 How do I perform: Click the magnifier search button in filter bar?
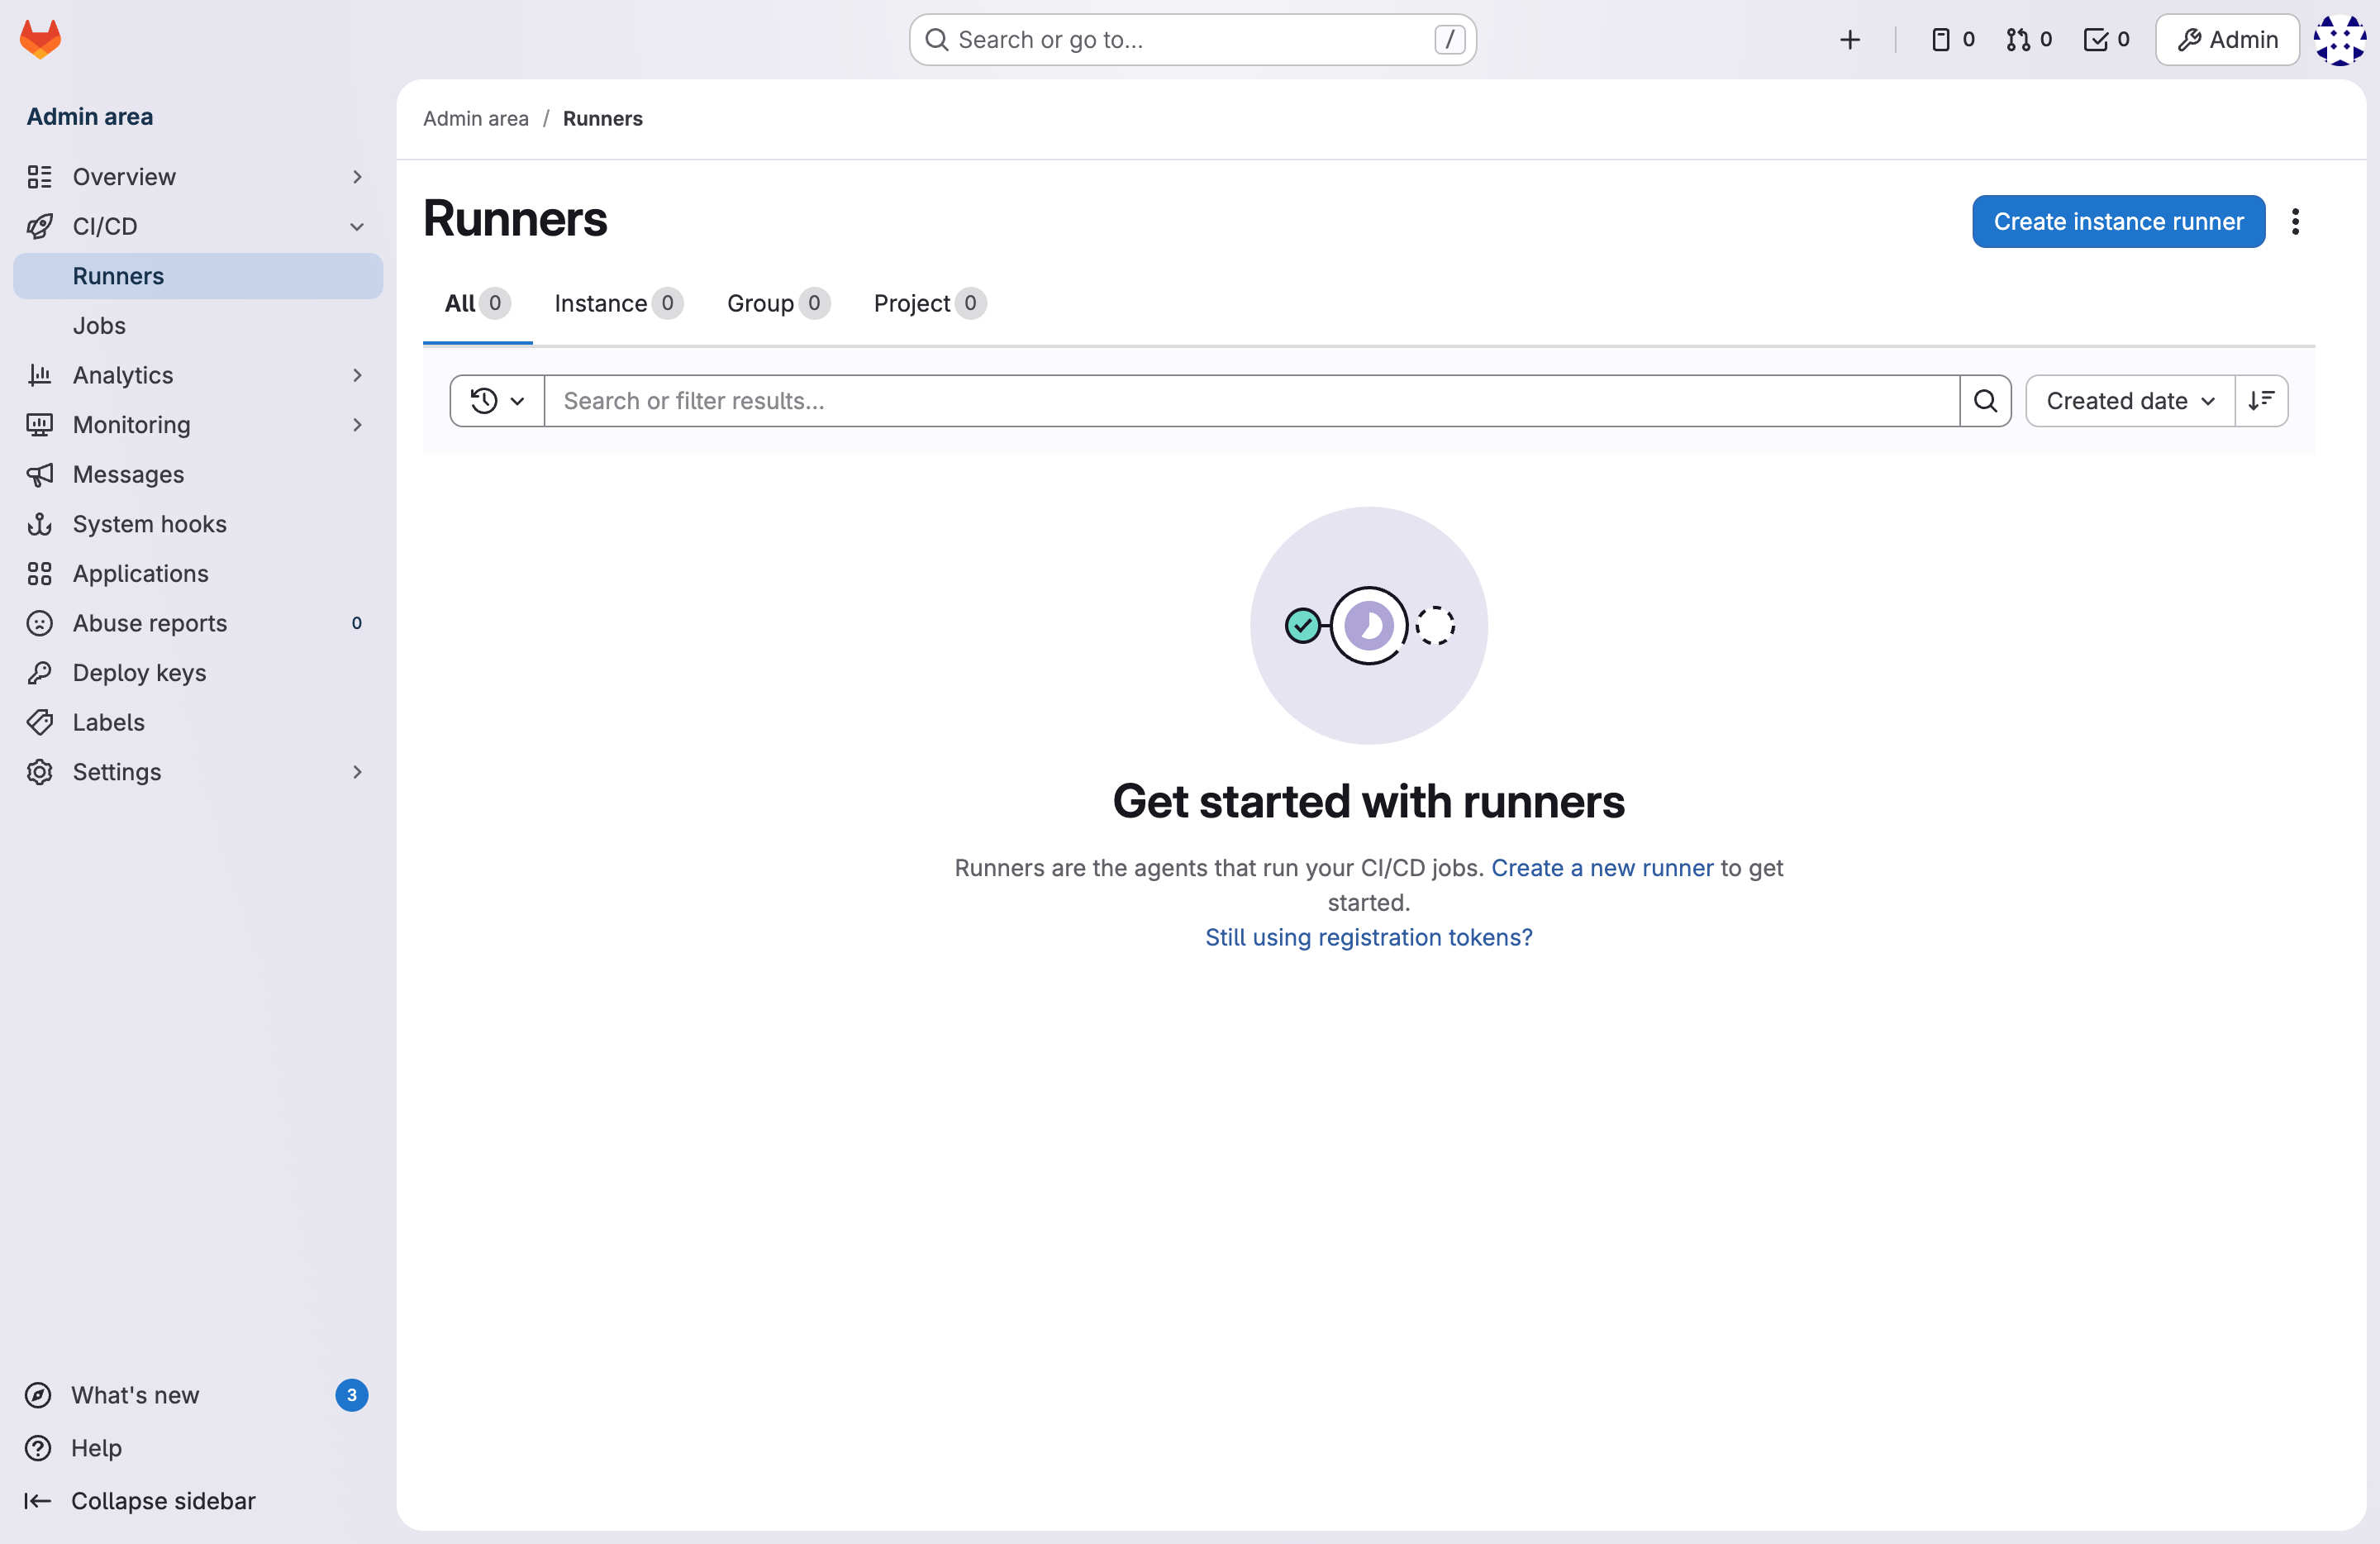click(1985, 400)
